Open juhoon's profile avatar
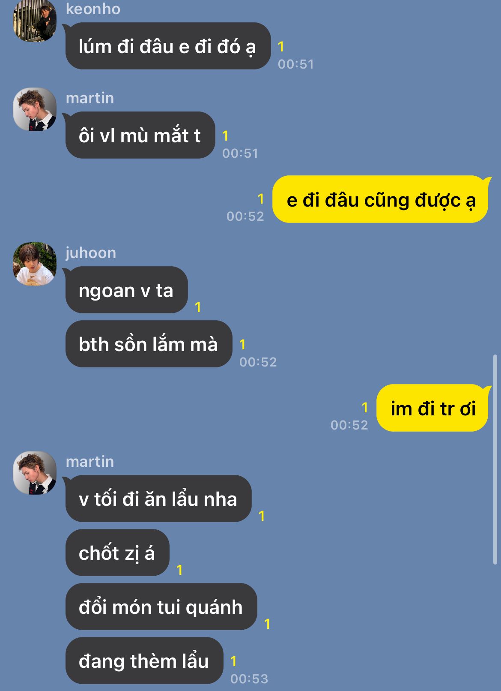 [x=35, y=264]
